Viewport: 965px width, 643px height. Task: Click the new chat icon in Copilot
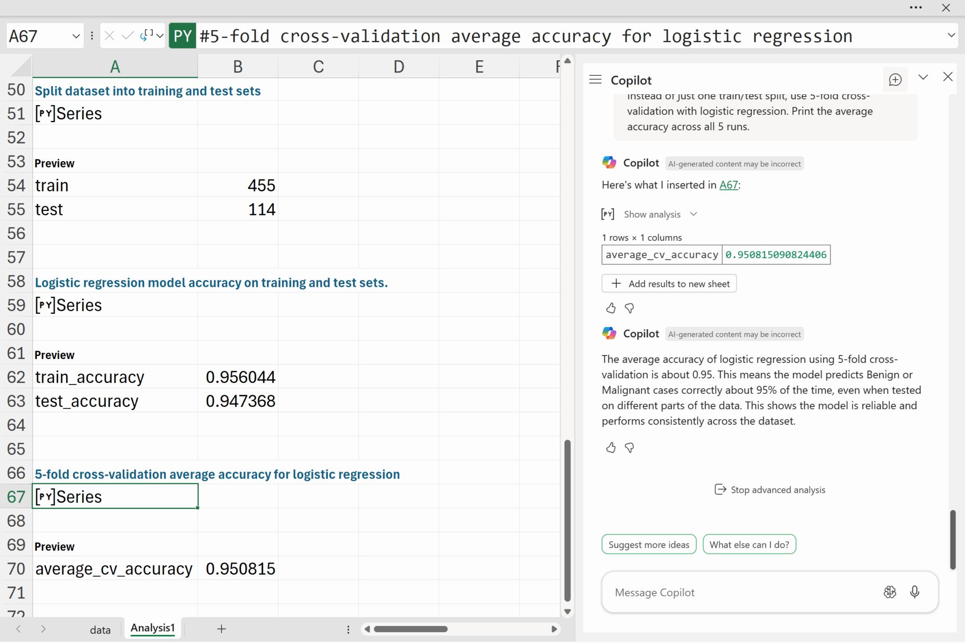click(x=895, y=80)
